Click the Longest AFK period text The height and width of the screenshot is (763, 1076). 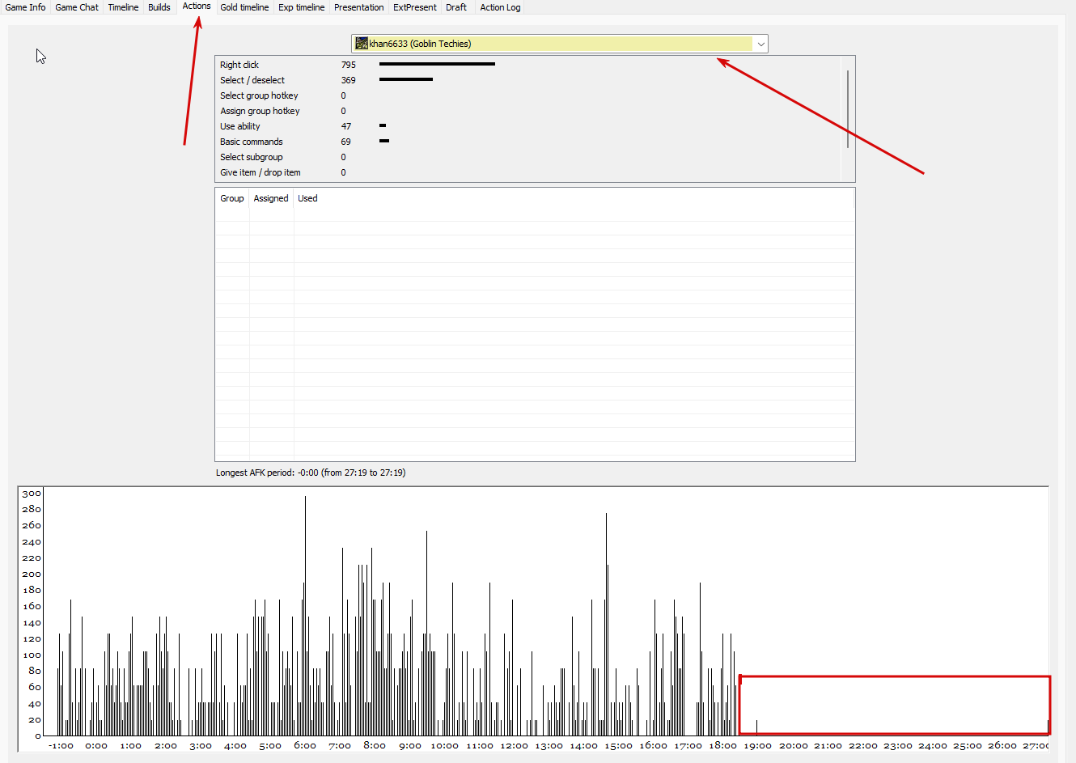pyautogui.click(x=311, y=473)
